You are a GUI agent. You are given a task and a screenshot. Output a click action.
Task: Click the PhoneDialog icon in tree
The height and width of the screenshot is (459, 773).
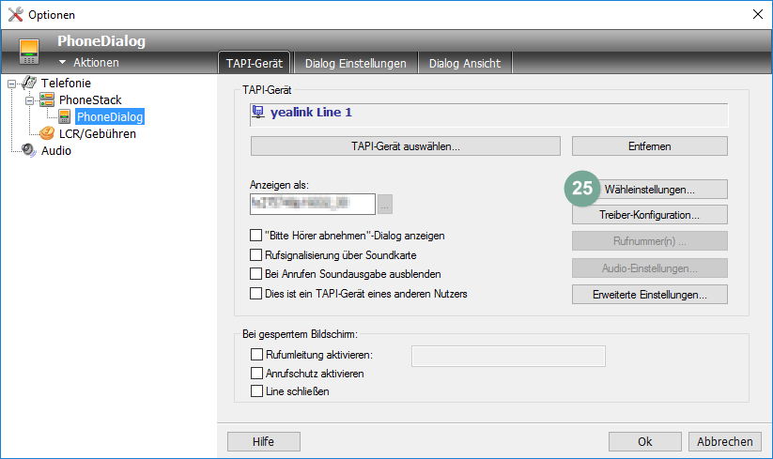[65, 117]
